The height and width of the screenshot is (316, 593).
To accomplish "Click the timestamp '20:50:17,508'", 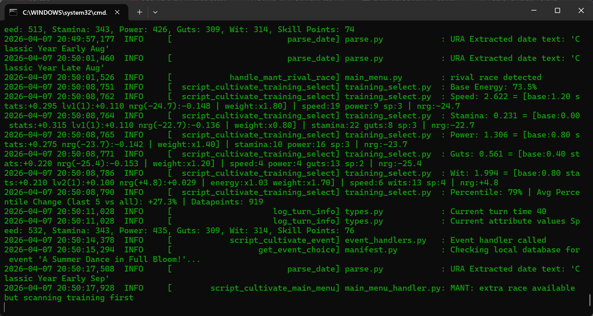I will pos(86,269).
